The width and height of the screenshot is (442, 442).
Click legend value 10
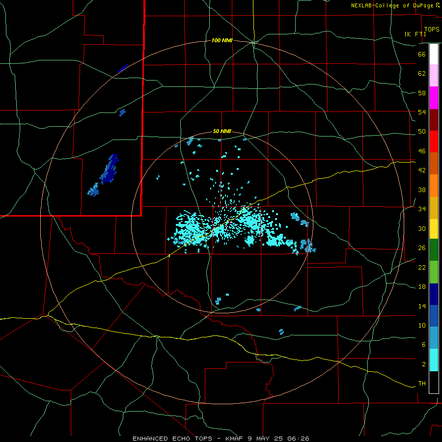click(422, 326)
